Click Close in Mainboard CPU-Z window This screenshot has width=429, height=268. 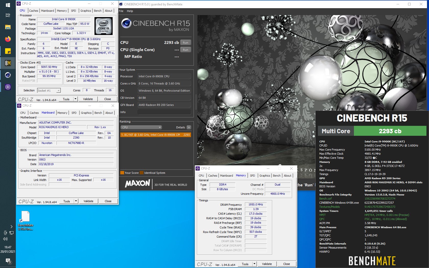pos(108,201)
